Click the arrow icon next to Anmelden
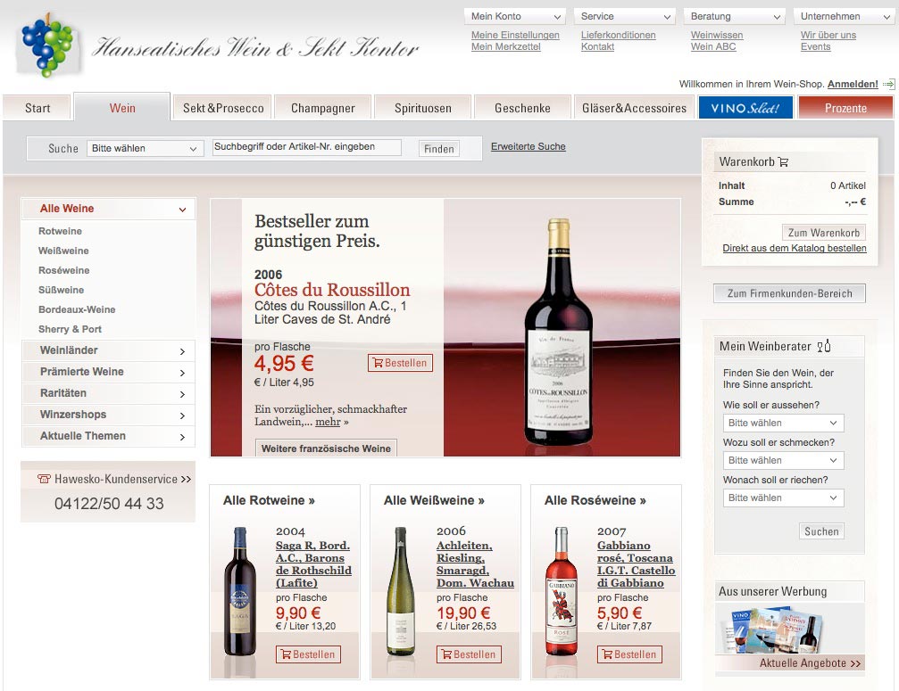Image resolution: width=899 pixels, height=691 pixels. coord(888,84)
